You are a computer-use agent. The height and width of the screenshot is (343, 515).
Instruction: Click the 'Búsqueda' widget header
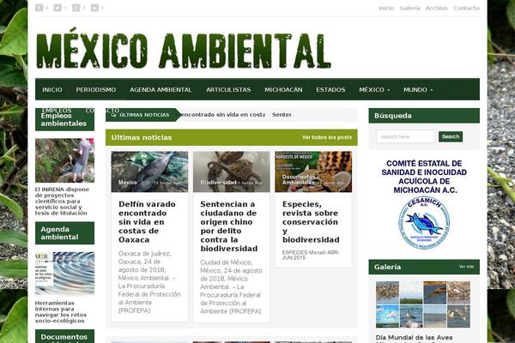(x=424, y=116)
